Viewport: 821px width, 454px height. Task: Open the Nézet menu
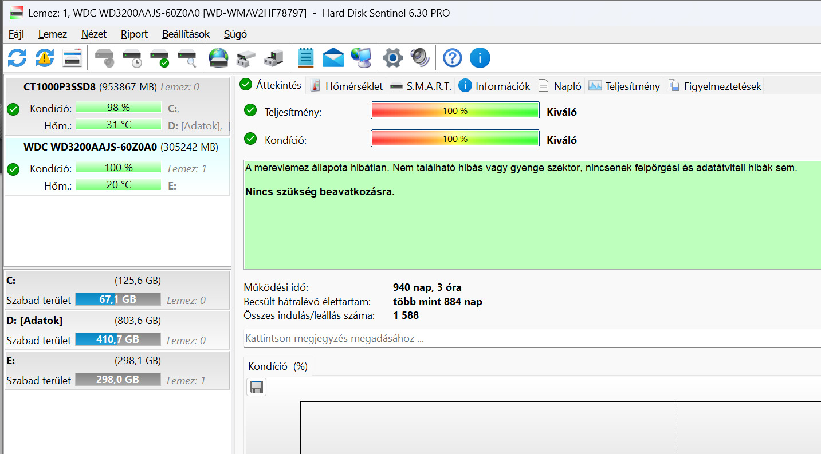[x=94, y=34]
